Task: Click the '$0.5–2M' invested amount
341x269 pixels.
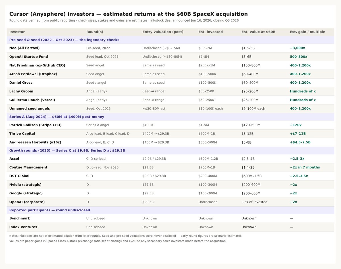Action: pyautogui.click(x=206, y=48)
